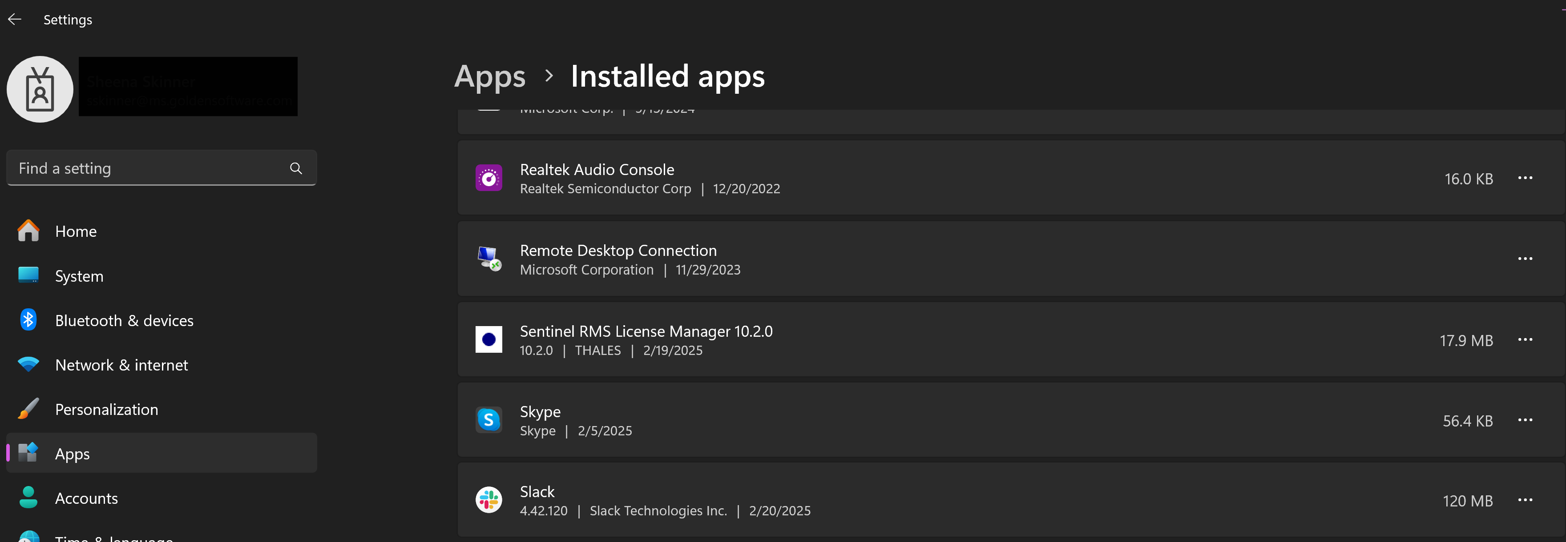Click the 16.0 KB size value
The width and height of the screenshot is (1566, 542).
click(1469, 179)
